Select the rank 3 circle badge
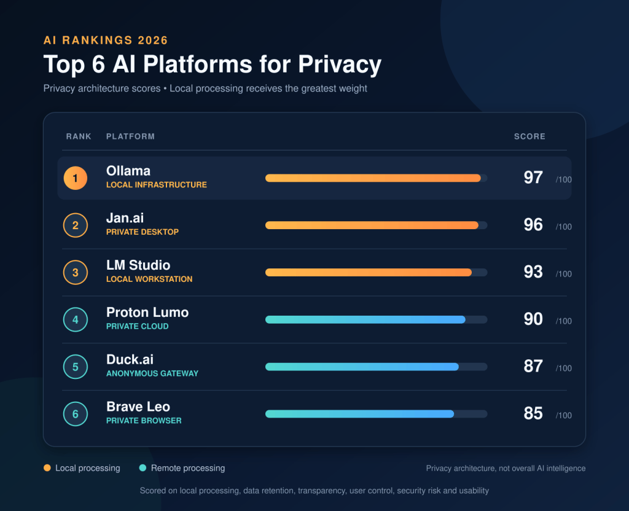Image resolution: width=629 pixels, height=511 pixels. pos(76,272)
